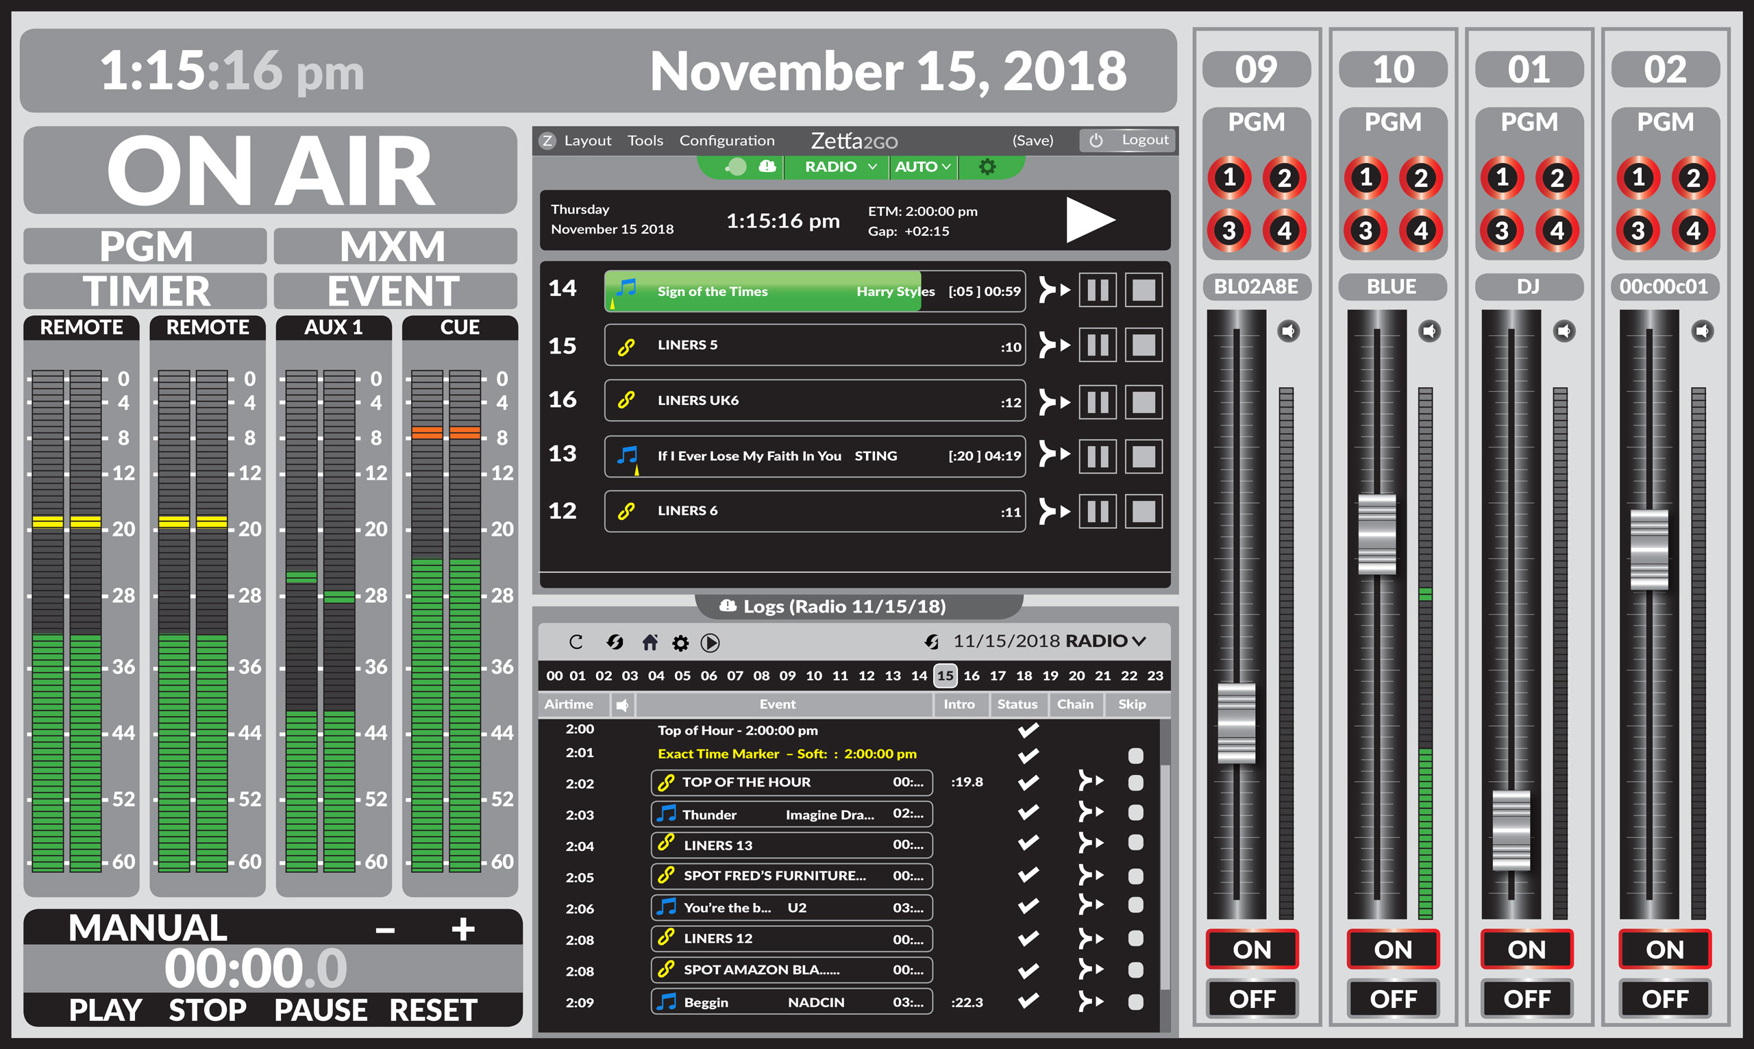
Task: Click PGM bus 3 on channel 10
Action: [x=1366, y=230]
